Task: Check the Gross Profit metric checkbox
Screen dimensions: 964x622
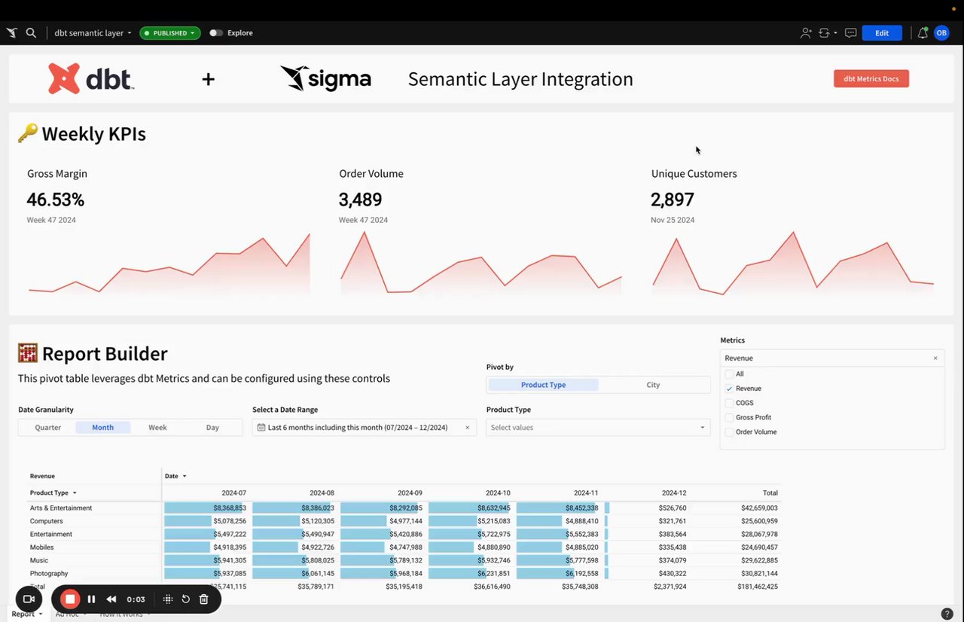Action: pos(729,417)
